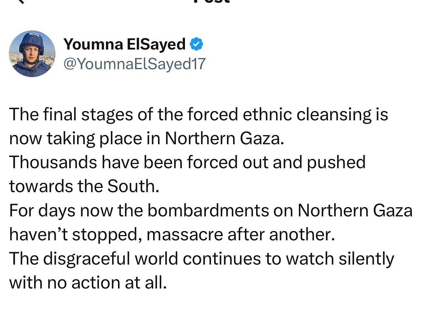
Task: Click the line 'towards the South.'
Action: pos(84,187)
